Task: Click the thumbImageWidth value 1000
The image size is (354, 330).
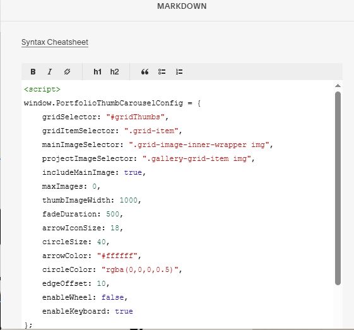Action: (129, 200)
